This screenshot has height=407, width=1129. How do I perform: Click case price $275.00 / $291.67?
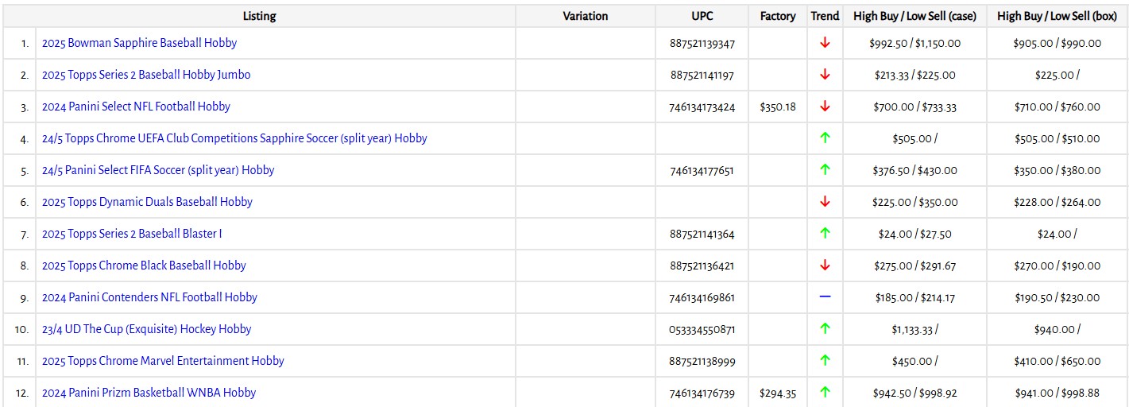pyautogui.click(x=915, y=266)
